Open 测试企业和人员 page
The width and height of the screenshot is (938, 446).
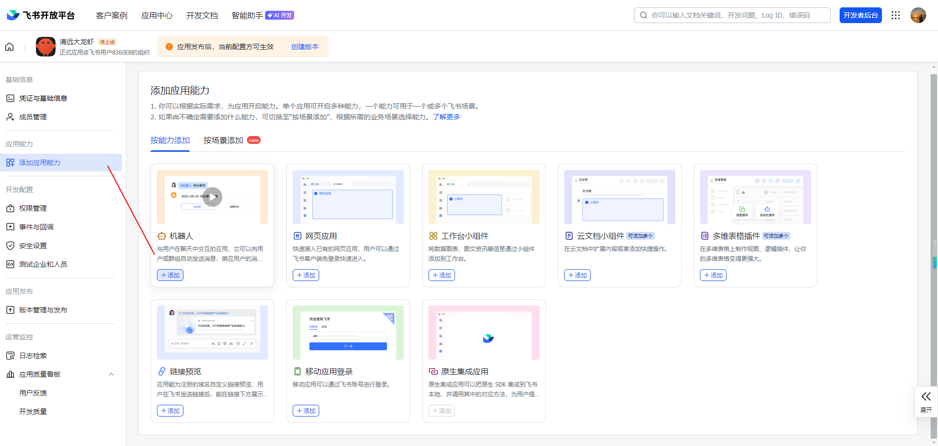coord(42,264)
